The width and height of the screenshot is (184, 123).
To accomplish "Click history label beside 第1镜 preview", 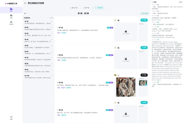I will point(141,24).
